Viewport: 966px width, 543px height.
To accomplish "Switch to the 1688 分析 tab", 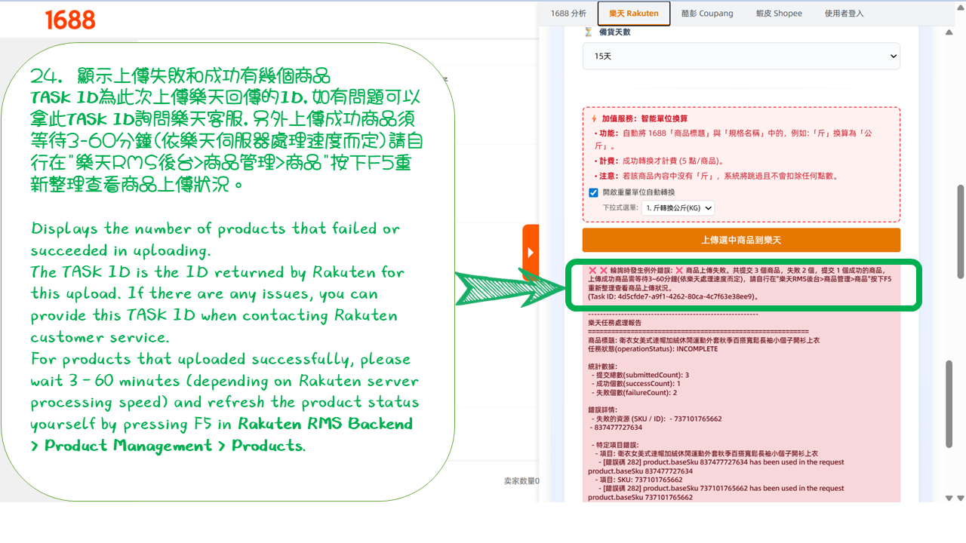I will tap(568, 14).
